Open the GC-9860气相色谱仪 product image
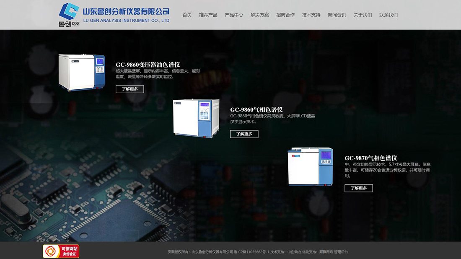This screenshot has height=259, width=461. click(196, 118)
